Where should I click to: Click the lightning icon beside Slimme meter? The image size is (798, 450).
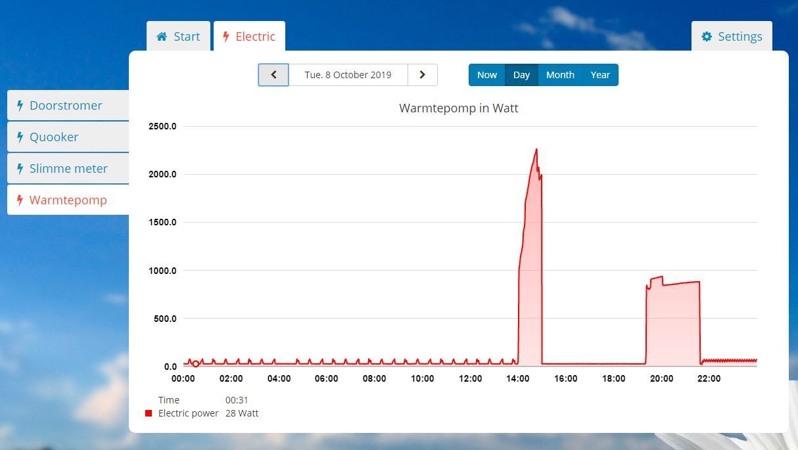pyautogui.click(x=20, y=168)
